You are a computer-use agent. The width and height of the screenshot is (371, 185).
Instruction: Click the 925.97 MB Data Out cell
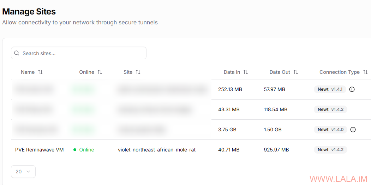tap(276, 150)
